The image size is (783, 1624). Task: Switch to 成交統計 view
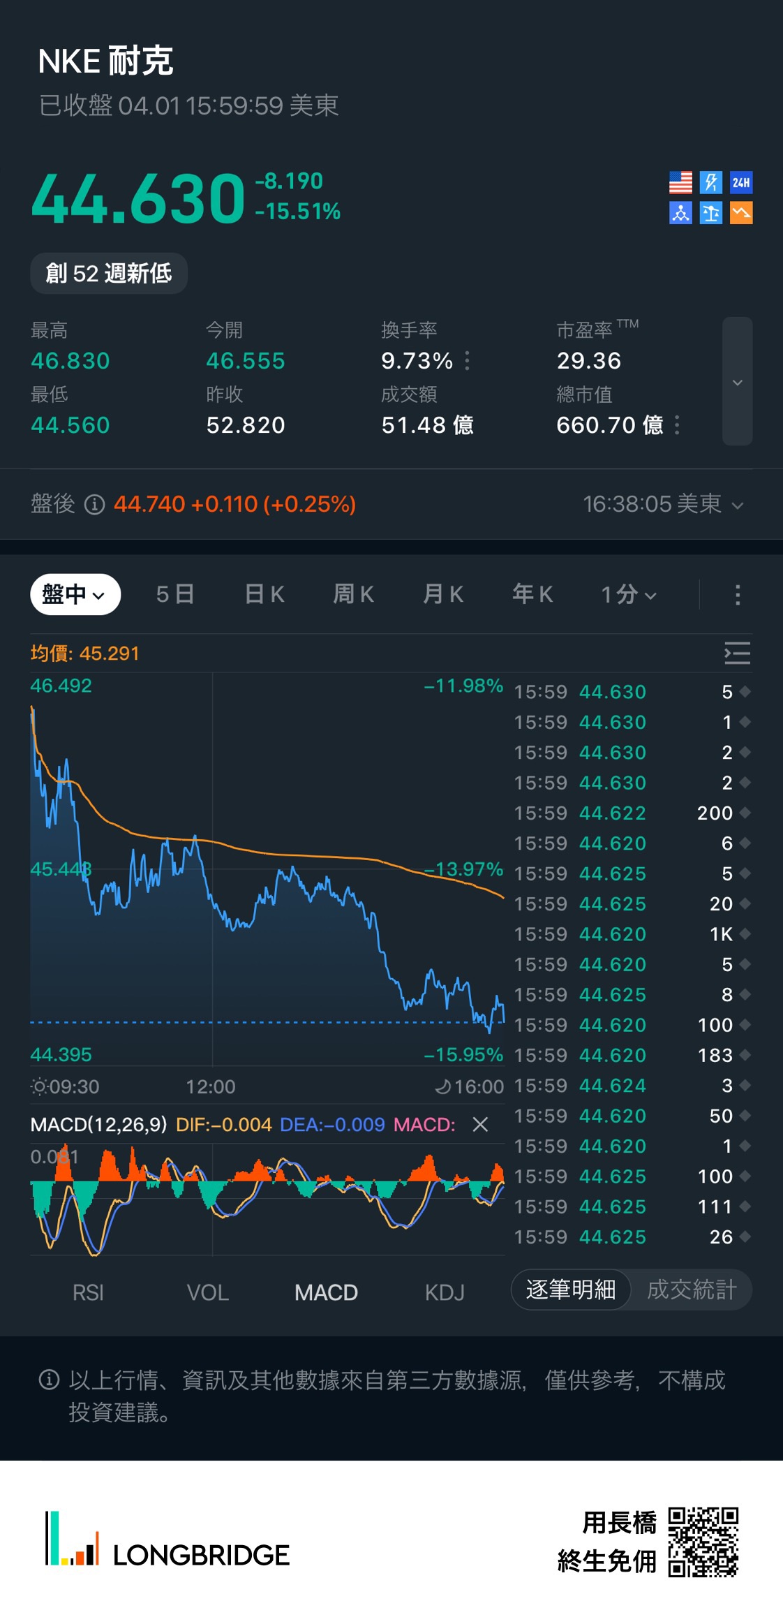(692, 1290)
